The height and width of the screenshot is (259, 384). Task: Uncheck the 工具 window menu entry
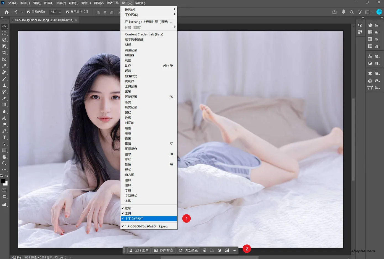click(x=149, y=213)
